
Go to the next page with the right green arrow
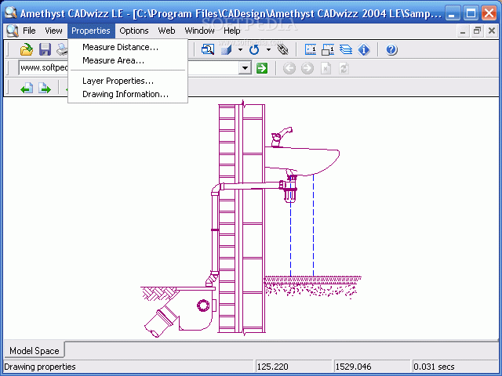pos(45,88)
